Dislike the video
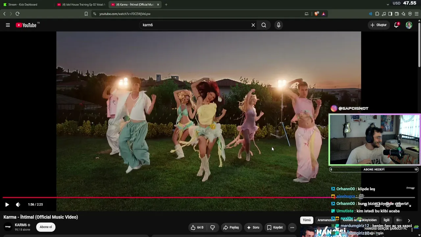The image size is (421, 237). (213, 227)
